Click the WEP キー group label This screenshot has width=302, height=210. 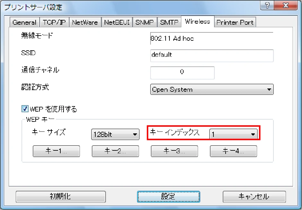(x=40, y=120)
